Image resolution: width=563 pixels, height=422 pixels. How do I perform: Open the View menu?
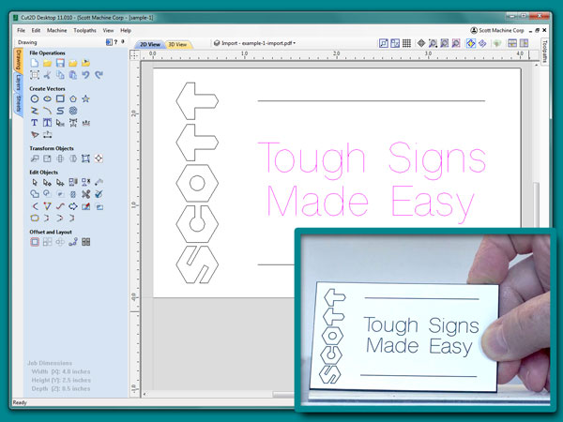point(108,31)
